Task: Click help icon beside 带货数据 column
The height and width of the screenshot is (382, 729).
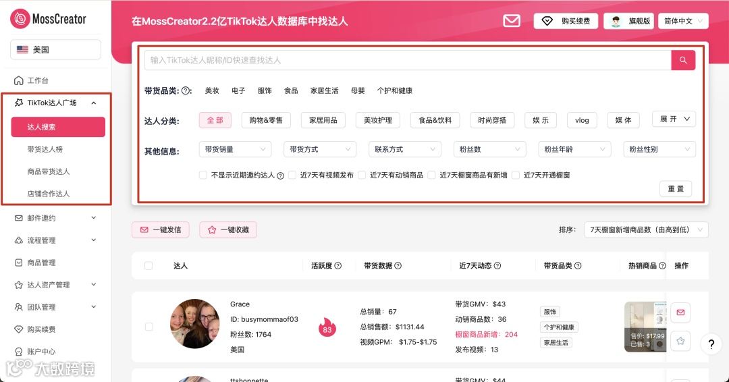Action: point(398,266)
